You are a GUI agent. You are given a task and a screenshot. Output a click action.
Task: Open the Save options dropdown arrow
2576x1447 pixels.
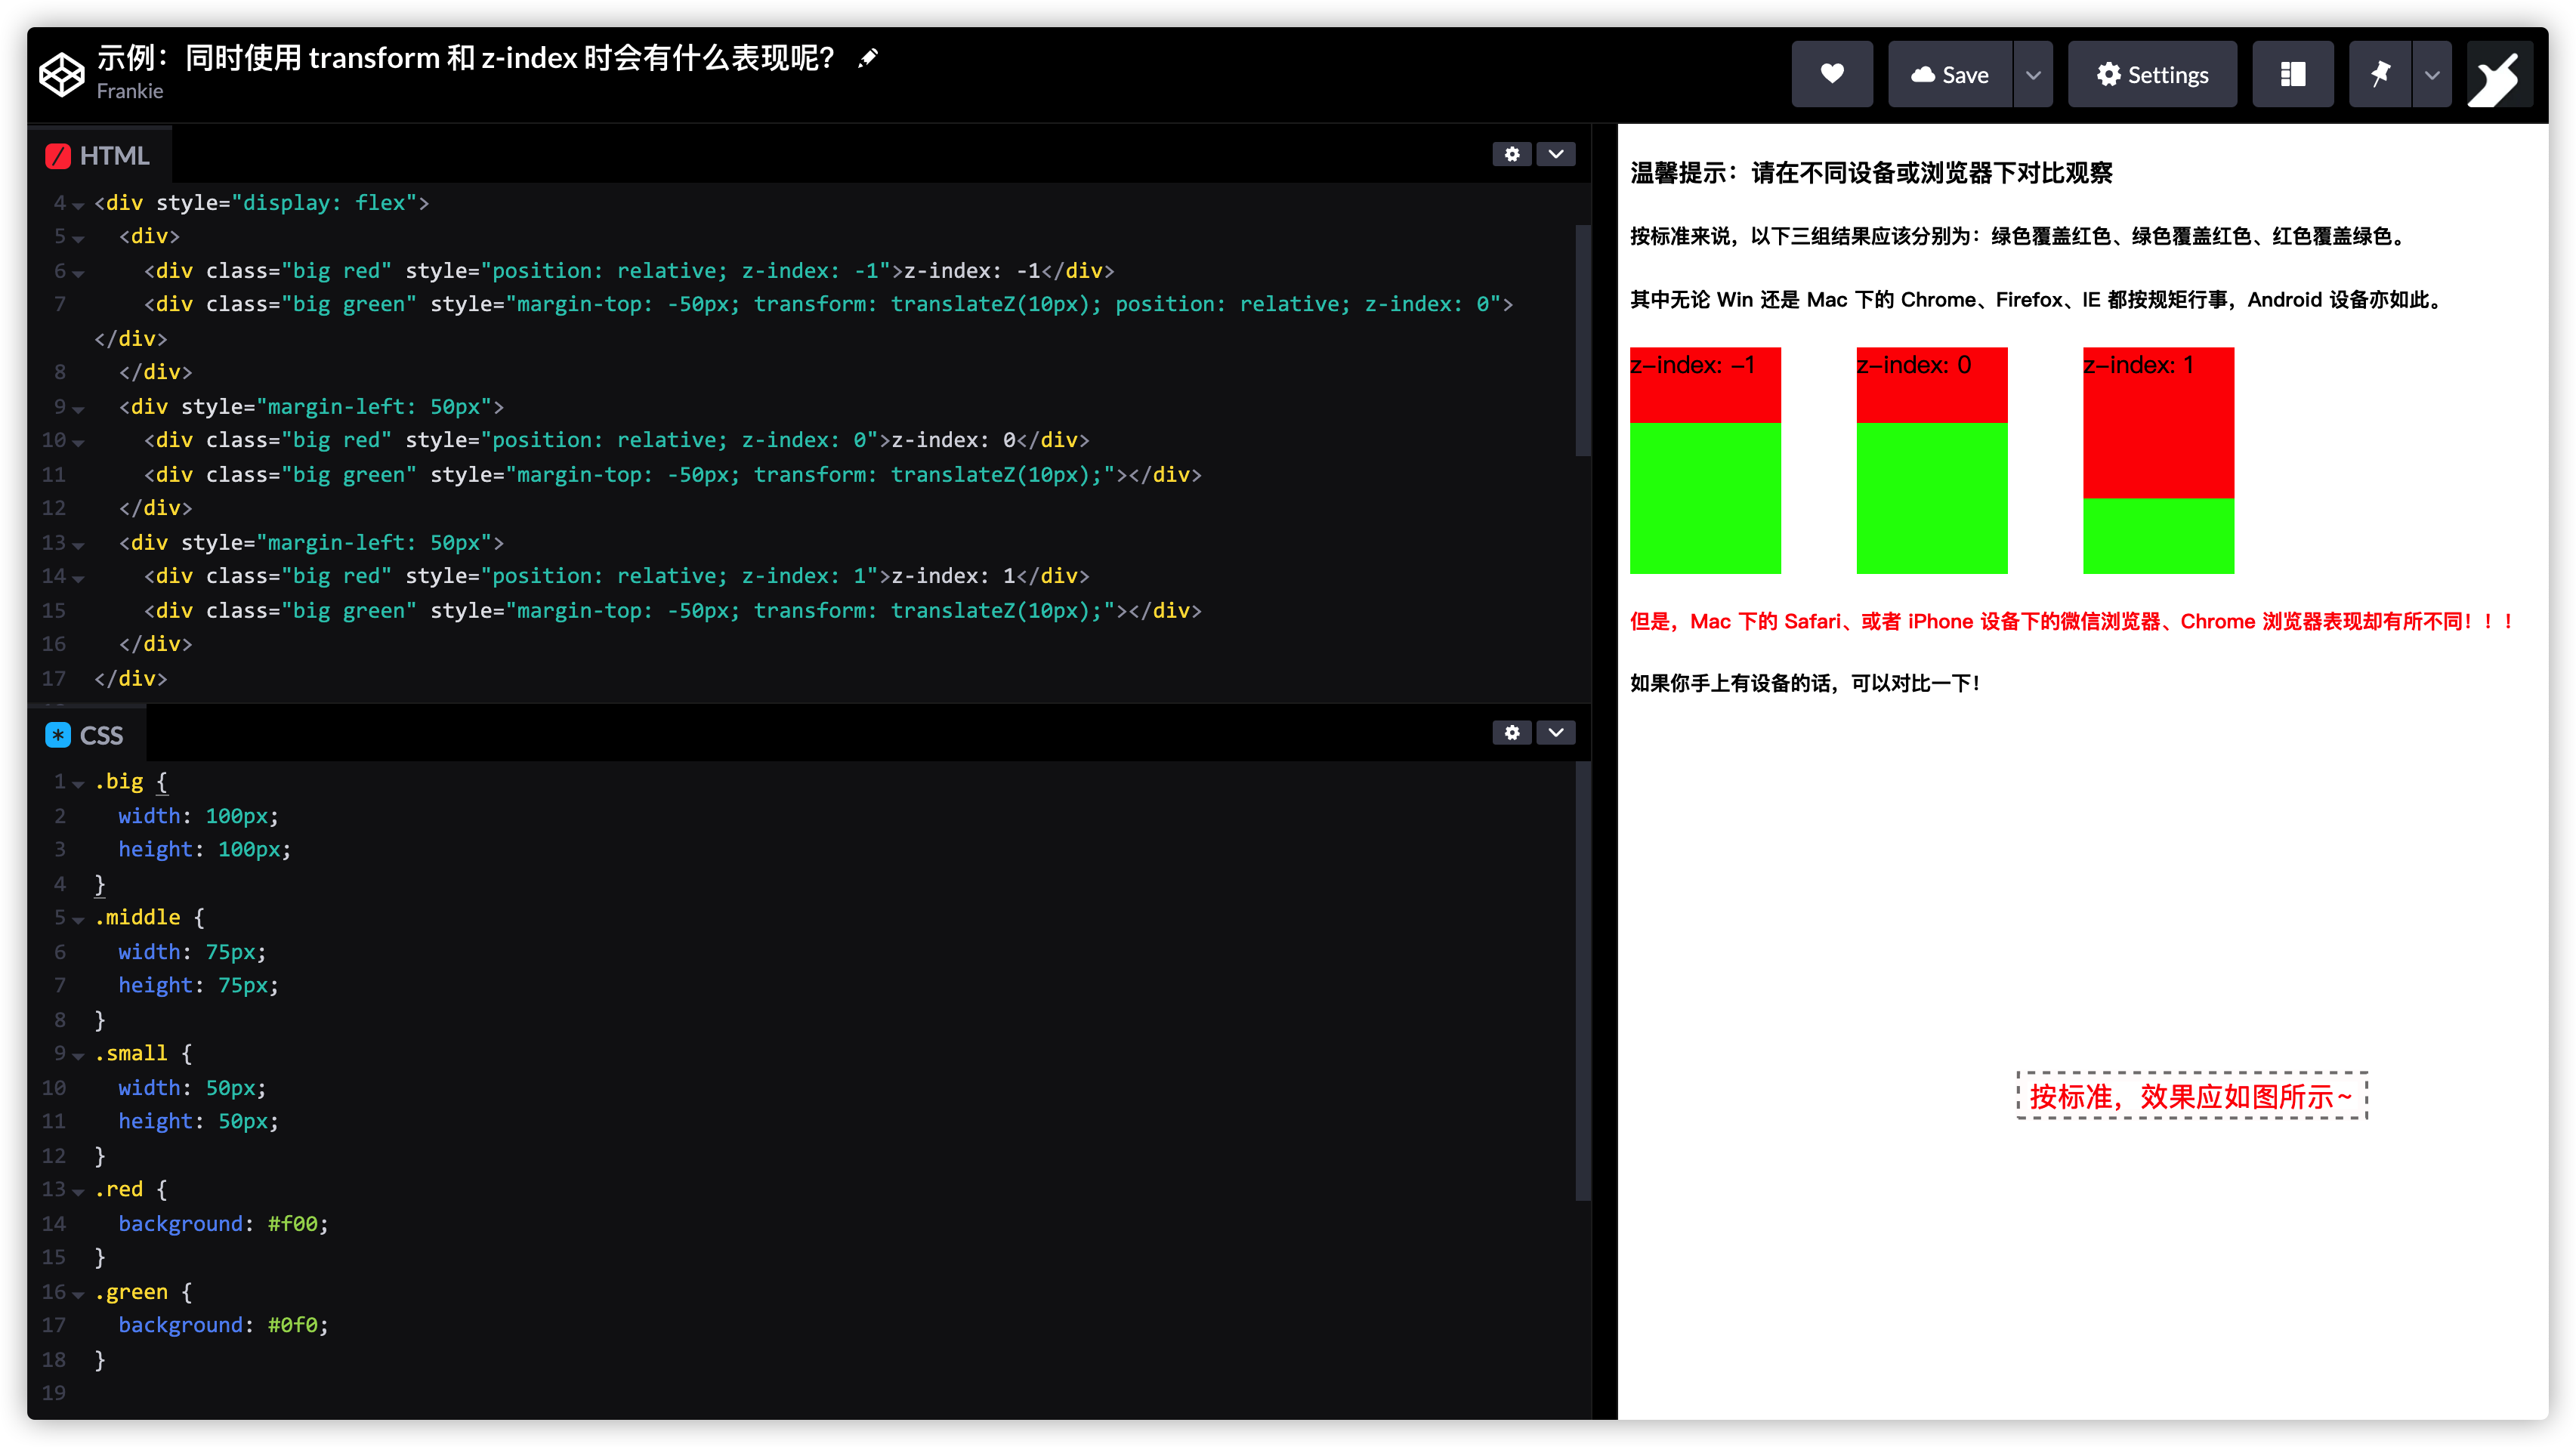click(2033, 74)
